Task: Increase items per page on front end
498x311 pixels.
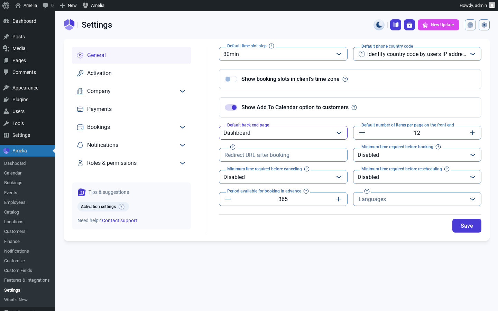Action: tap(472, 133)
